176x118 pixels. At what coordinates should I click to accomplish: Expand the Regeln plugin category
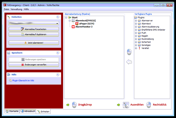[x=136, y=36]
